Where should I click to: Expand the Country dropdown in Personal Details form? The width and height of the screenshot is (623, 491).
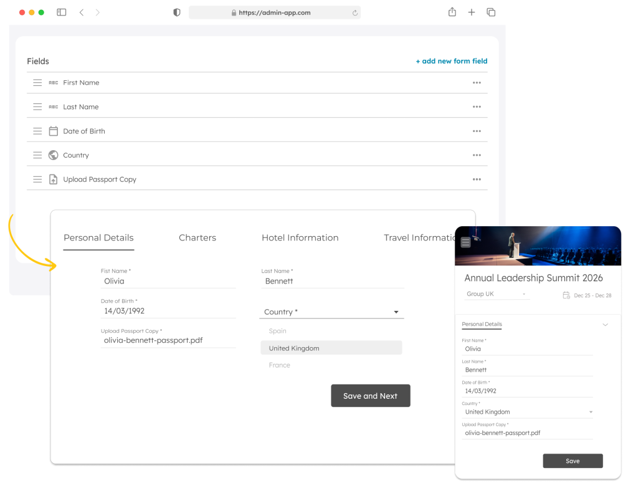(396, 312)
